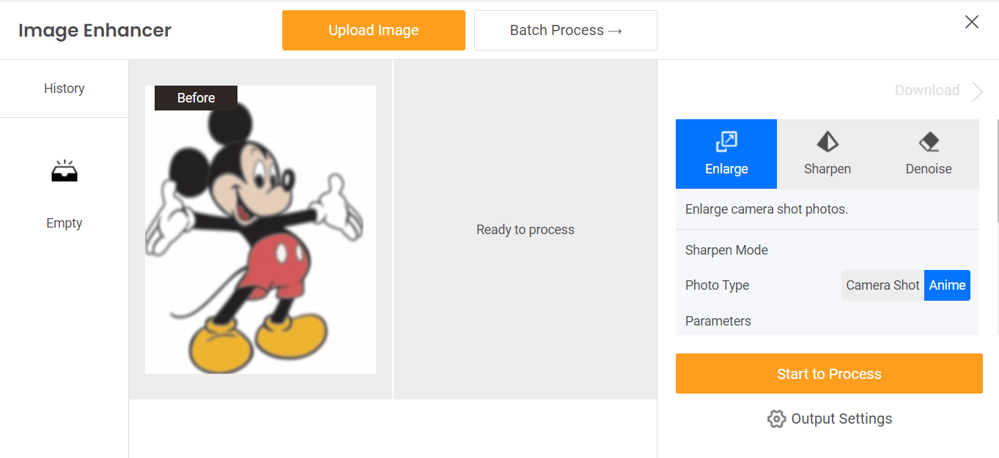
Task: Select the Sharpen tool icon
Action: click(x=827, y=141)
